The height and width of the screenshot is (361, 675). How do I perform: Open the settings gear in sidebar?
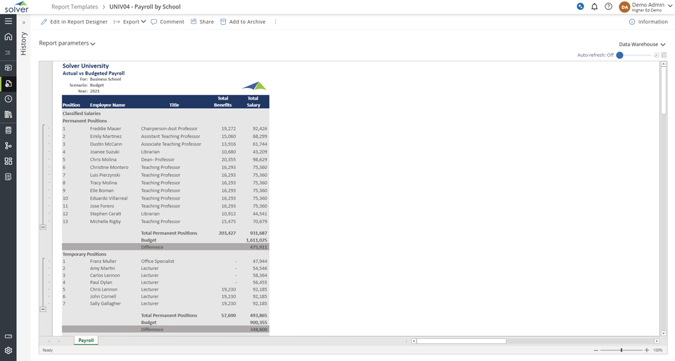click(9, 350)
